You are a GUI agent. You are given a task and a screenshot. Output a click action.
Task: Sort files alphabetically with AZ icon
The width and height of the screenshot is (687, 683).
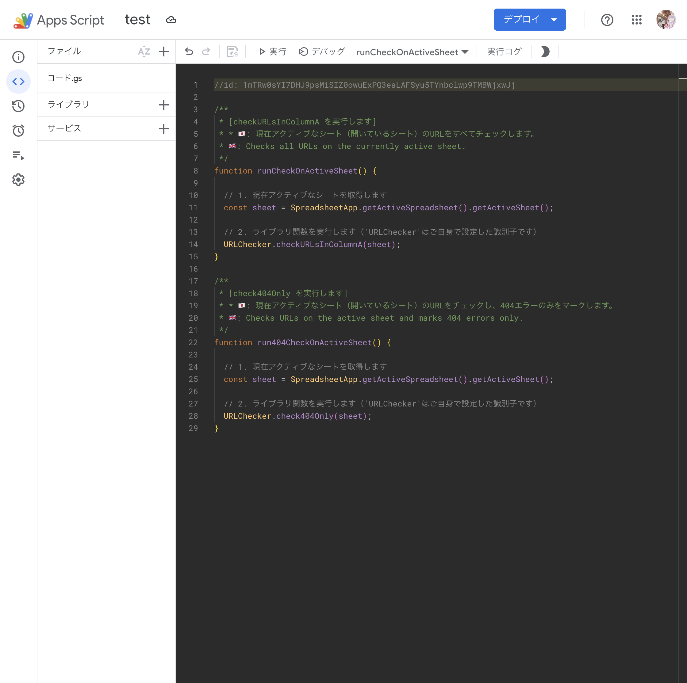(x=144, y=52)
